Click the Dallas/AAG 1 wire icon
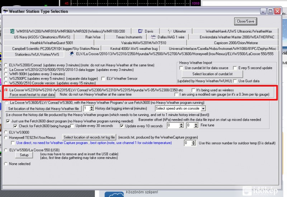Viewport: 287px width, 197px height. click(x=154, y=37)
